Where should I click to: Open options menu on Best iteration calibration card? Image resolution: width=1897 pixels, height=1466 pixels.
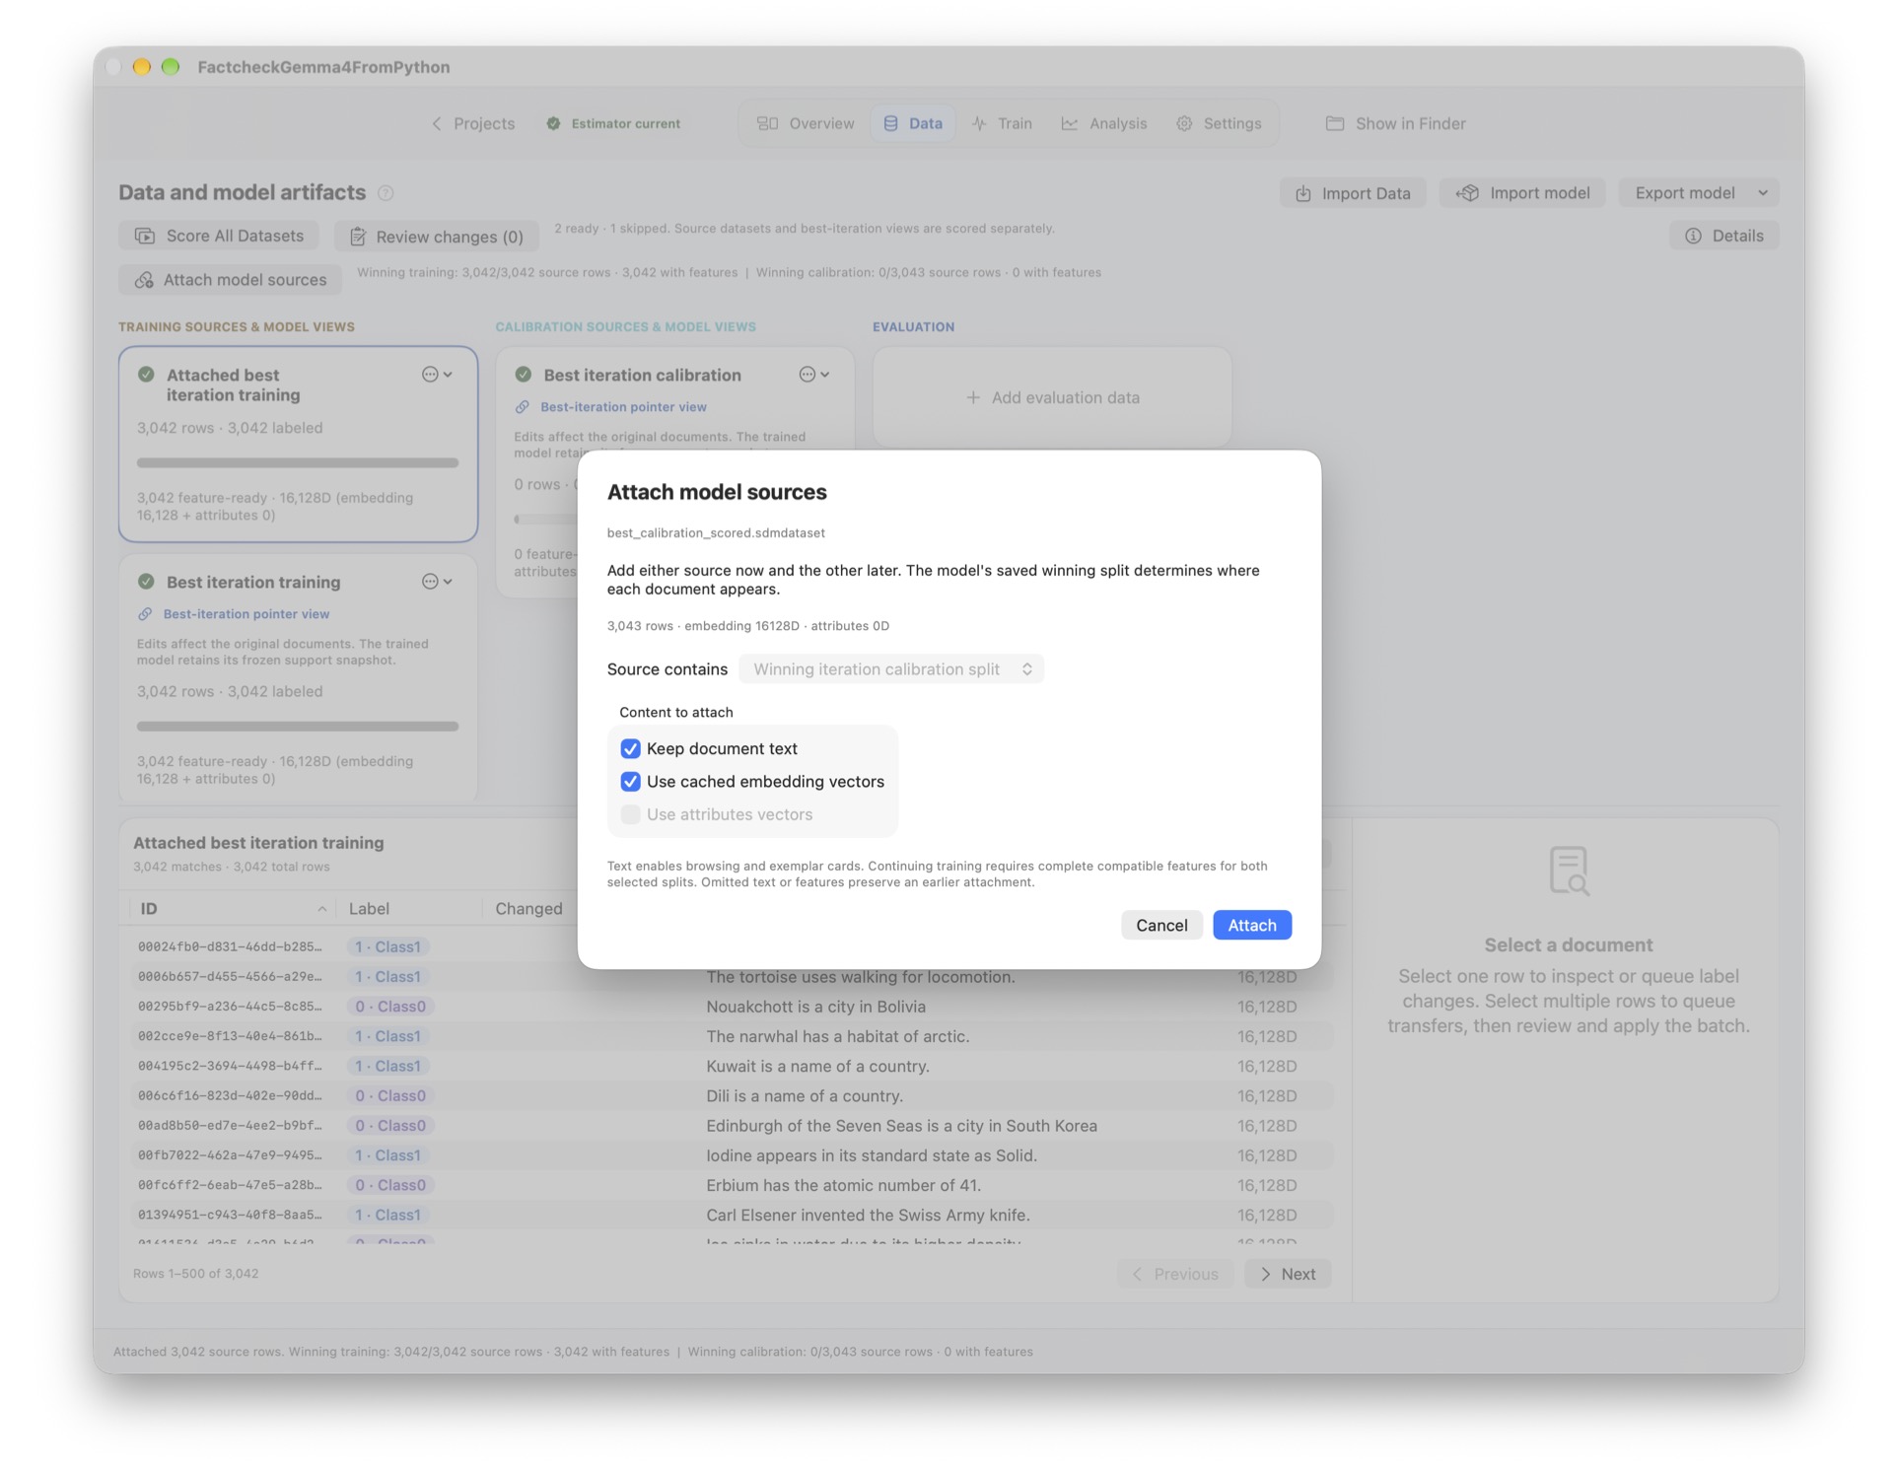814,375
